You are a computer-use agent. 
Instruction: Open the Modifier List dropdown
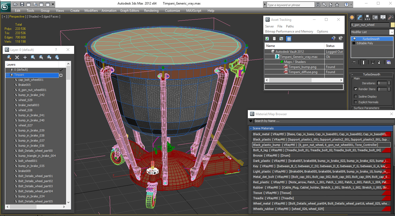point(392,32)
